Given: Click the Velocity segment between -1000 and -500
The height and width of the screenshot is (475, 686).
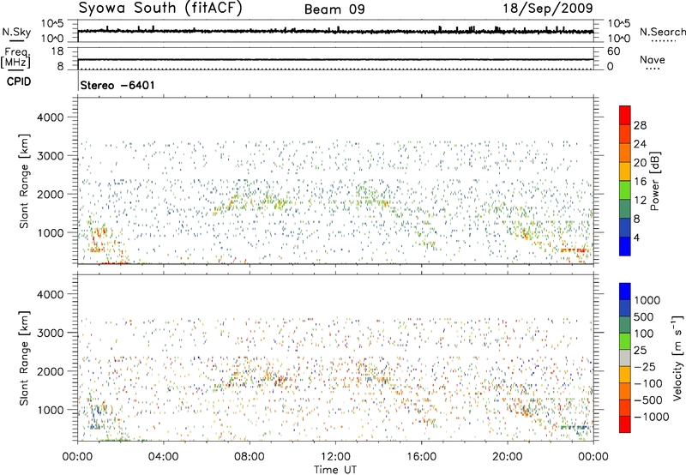Looking at the screenshot, I should click(625, 407).
